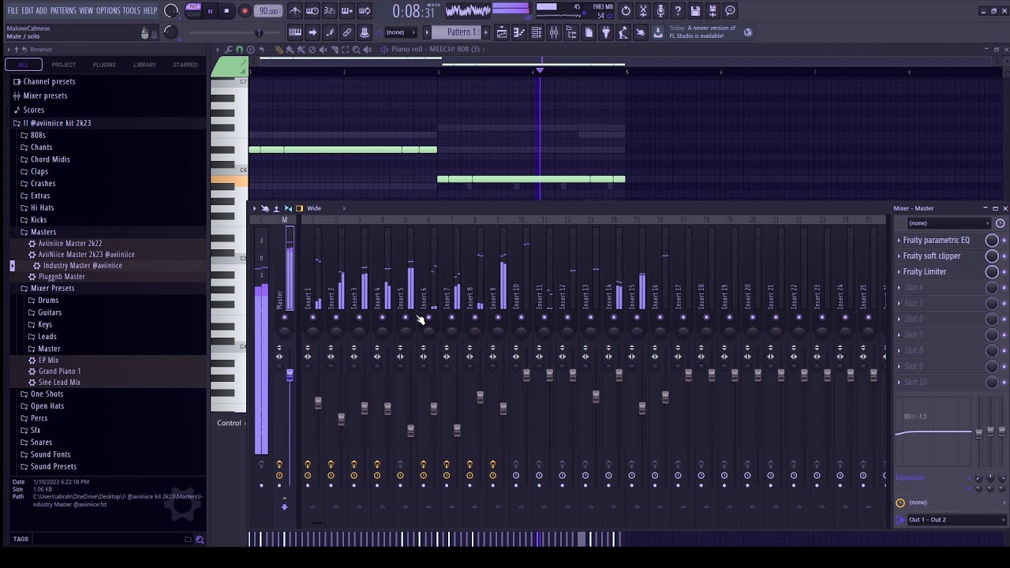Viewport: 1010px width, 568px height.
Task: Open the browser search magnifier icon
Action: pos(199,540)
